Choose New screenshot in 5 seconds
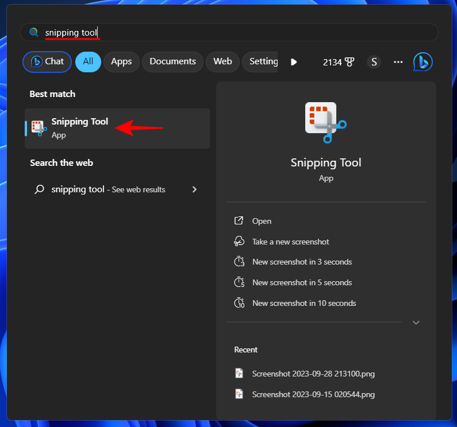This screenshot has height=427, width=457. pyautogui.click(x=326, y=282)
